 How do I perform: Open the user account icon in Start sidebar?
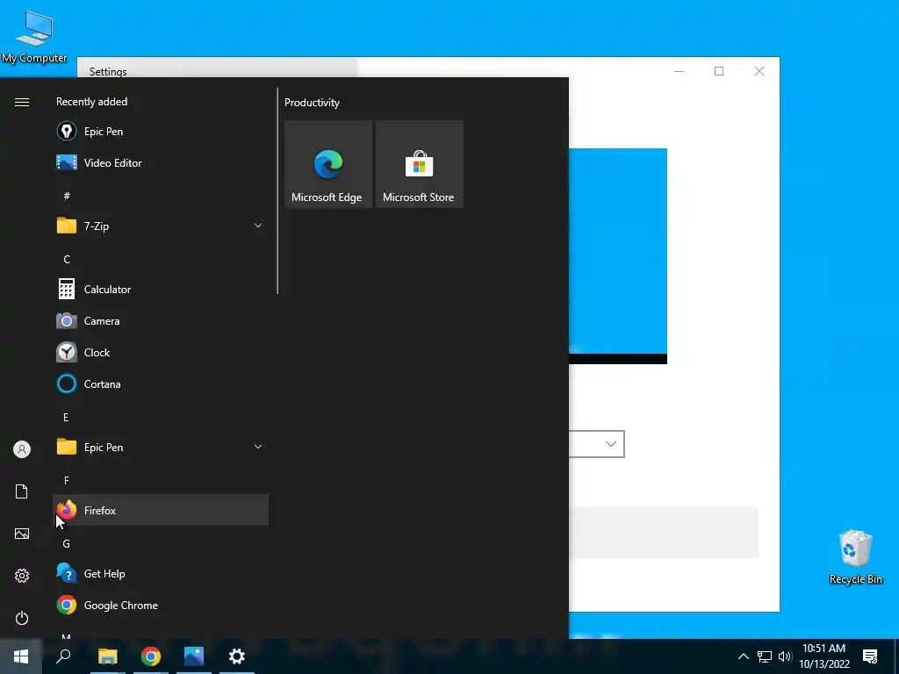[x=22, y=449]
